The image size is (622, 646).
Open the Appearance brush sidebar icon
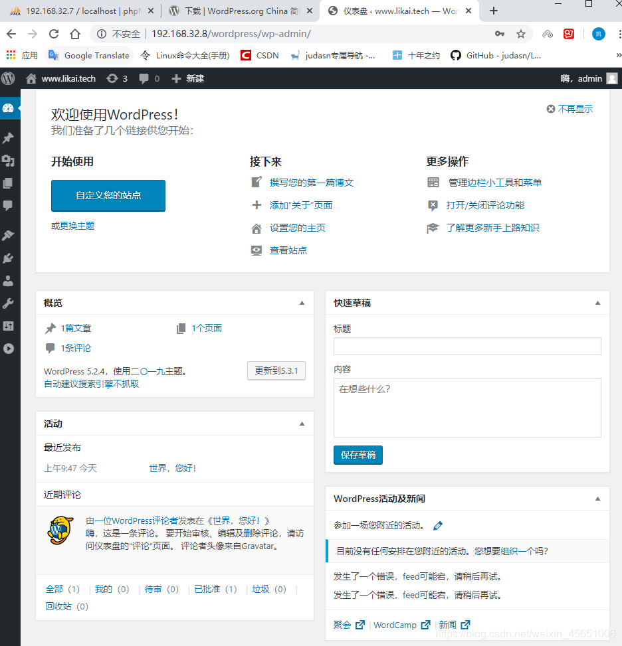tap(8, 235)
